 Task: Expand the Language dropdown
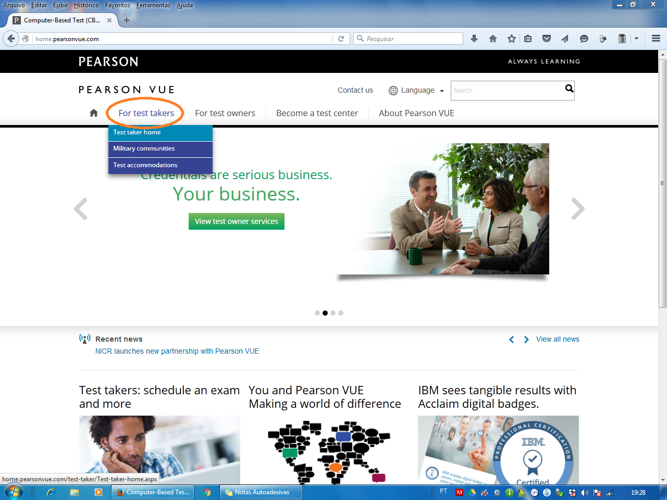pyautogui.click(x=442, y=91)
